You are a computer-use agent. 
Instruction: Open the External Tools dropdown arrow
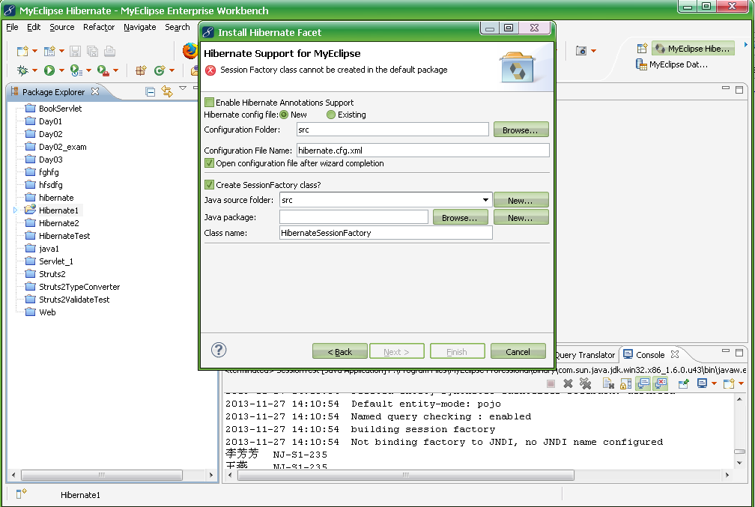(x=115, y=70)
